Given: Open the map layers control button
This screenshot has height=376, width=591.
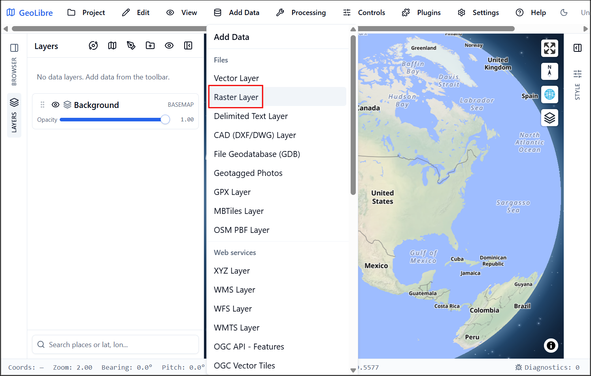Looking at the screenshot, I should click(549, 117).
